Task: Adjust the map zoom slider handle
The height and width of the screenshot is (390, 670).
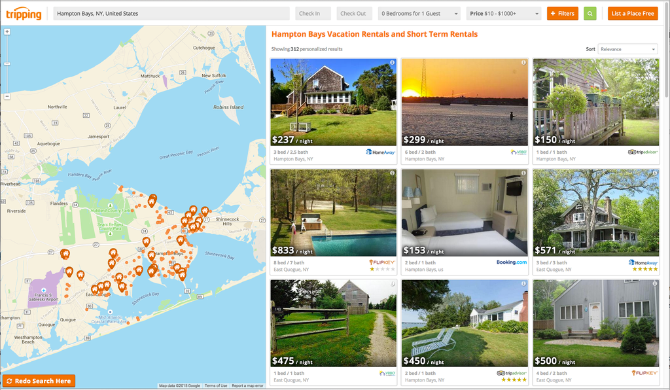Action: click(x=7, y=64)
